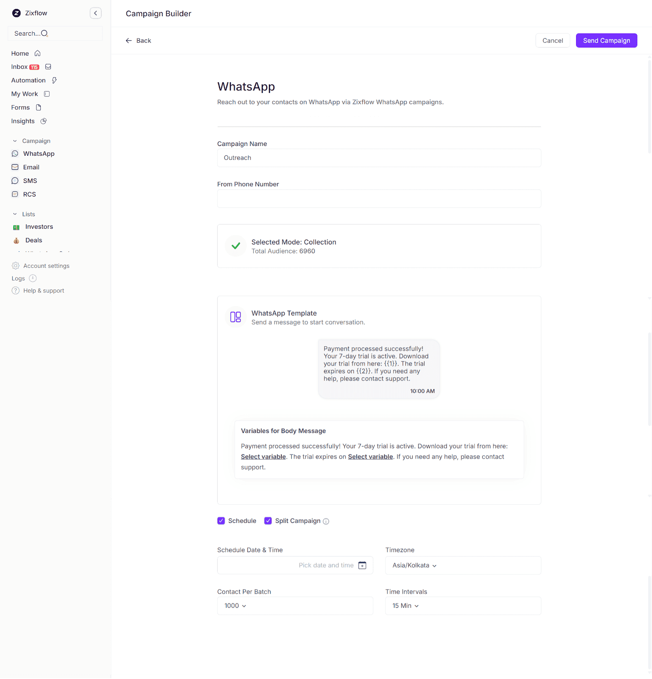
Task: Click the Help & support question icon
Action: 16,291
